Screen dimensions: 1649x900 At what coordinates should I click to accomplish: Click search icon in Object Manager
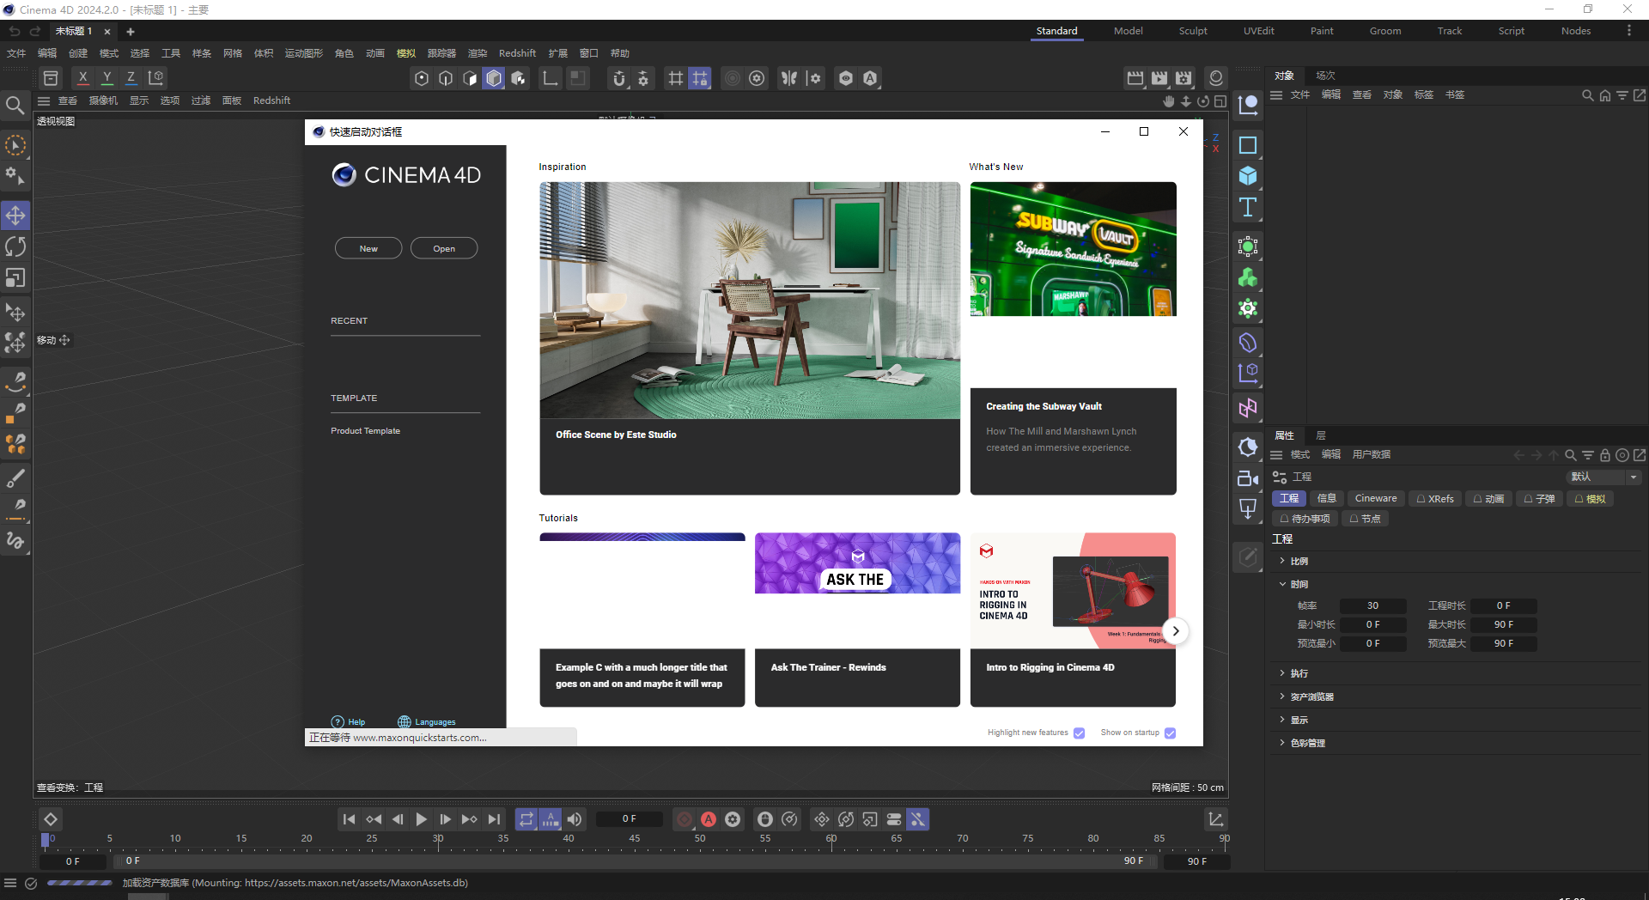click(x=1587, y=95)
